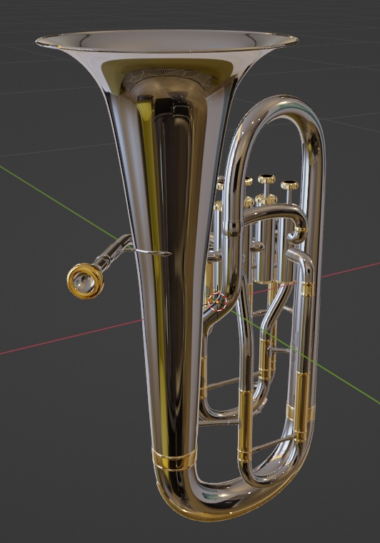Viewport: 380px width, 543px height.
Task: Select the tallest gold valve cap
Action: (x=266, y=179)
